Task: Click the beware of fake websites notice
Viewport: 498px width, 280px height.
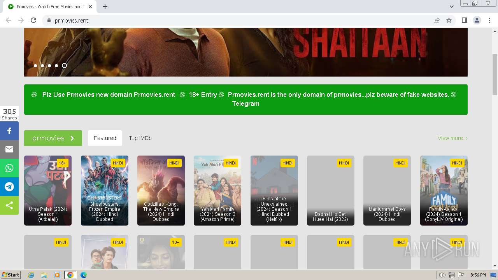Action: pos(338,94)
